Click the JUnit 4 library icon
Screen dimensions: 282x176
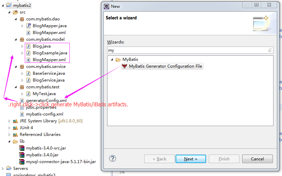click(15, 128)
